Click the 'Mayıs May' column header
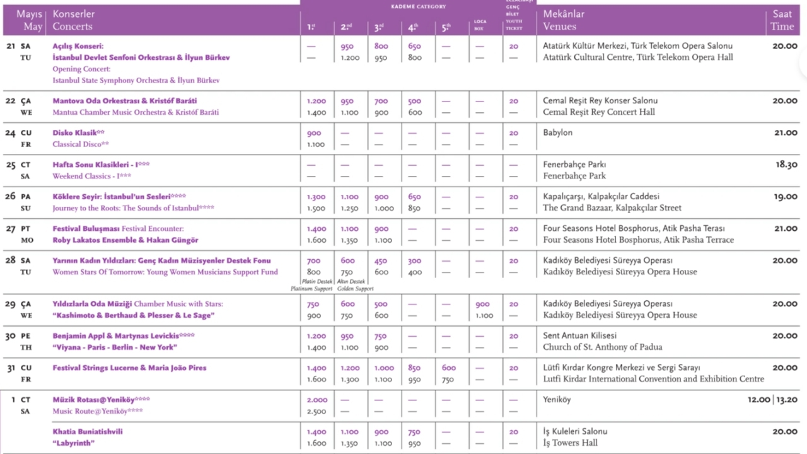This screenshot has height=454, width=807. click(x=30, y=20)
